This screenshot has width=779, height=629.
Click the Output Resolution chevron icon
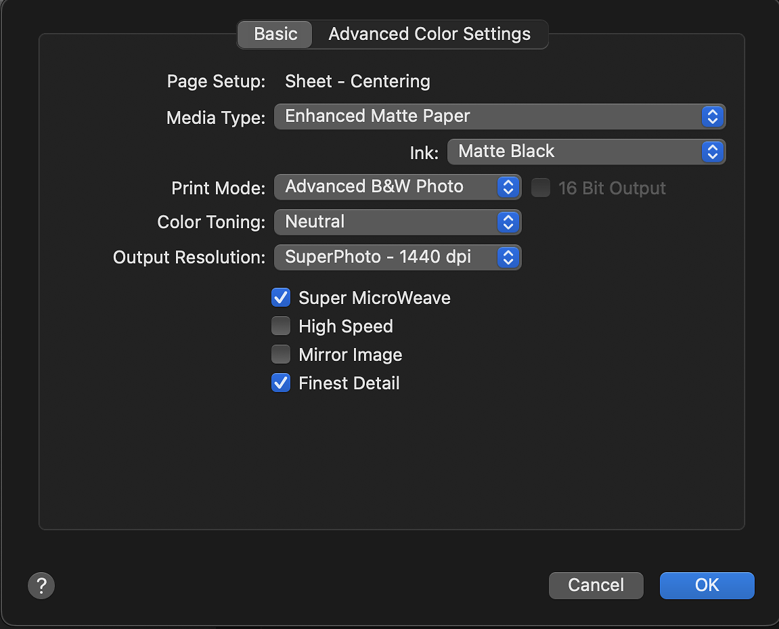tap(508, 257)
